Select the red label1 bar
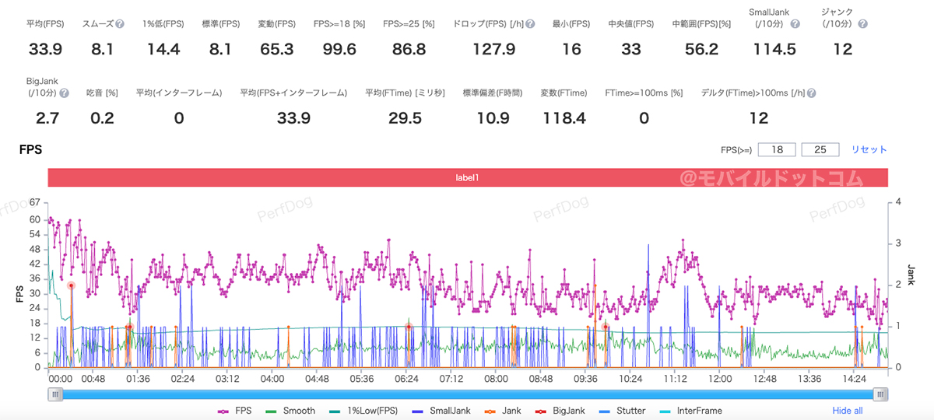This screenshot has width=934, height=420. tap(467, 177)
